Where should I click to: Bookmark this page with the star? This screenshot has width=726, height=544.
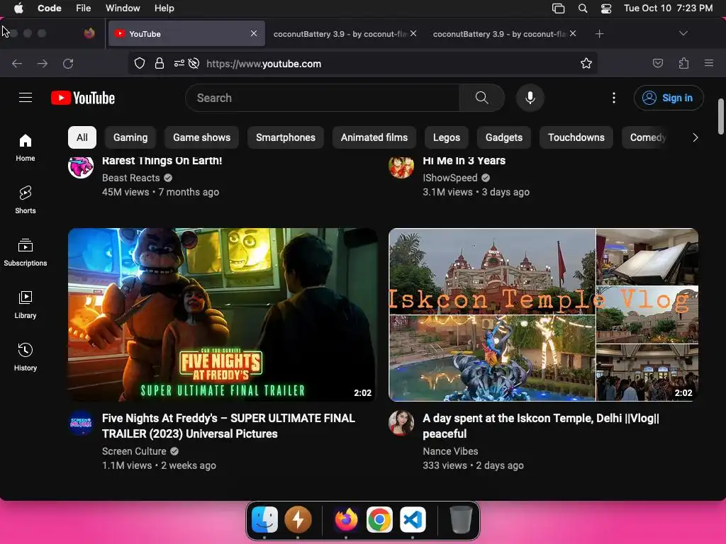pos(586,63)
